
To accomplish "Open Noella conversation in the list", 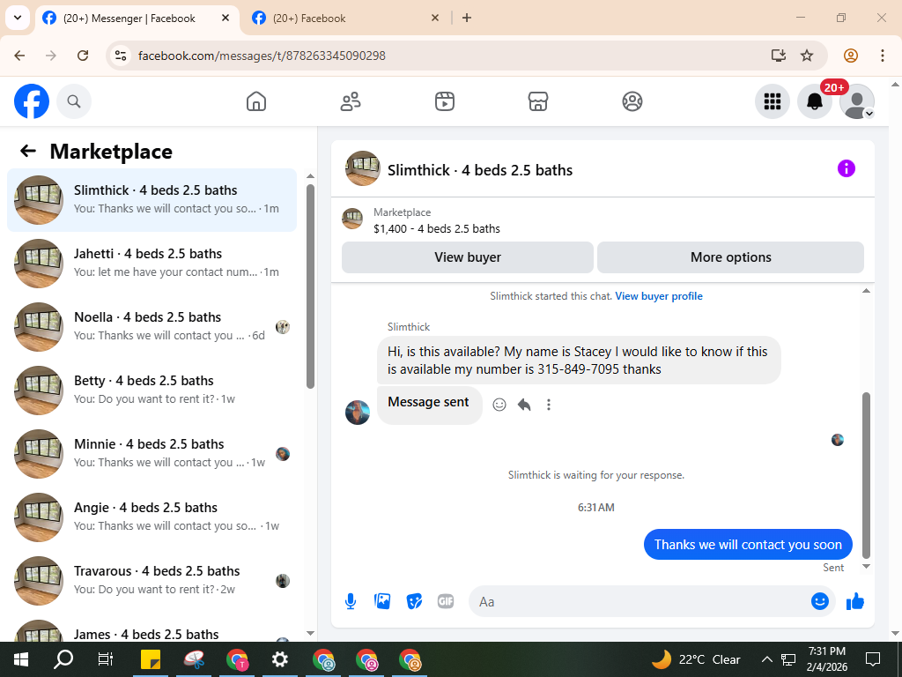I will point(152,326).
